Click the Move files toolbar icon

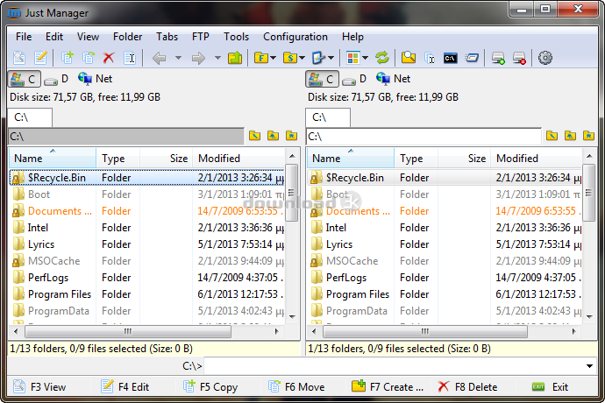[x=89, y=58]
